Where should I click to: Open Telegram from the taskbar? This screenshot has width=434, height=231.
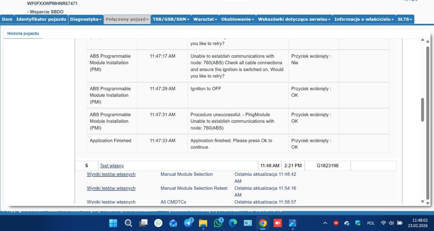point(188,223)
